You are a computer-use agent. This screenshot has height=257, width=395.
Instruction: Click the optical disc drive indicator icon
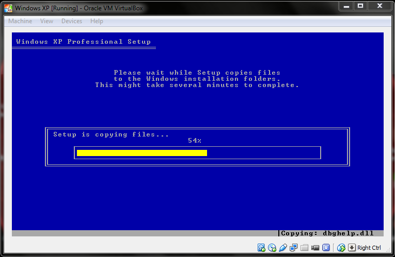point(272,248)
